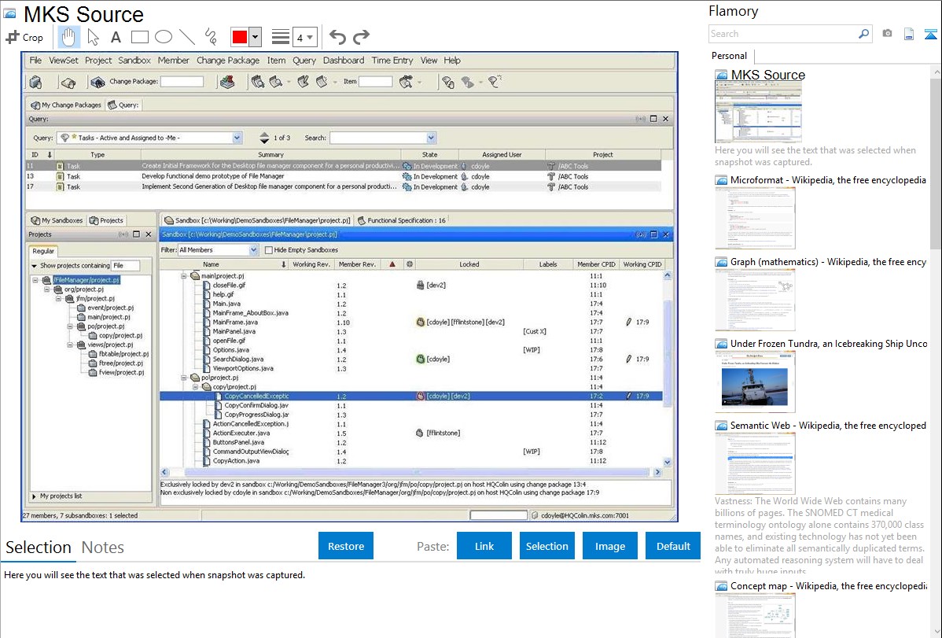Choose the text annotation tool

pos(116,37)
